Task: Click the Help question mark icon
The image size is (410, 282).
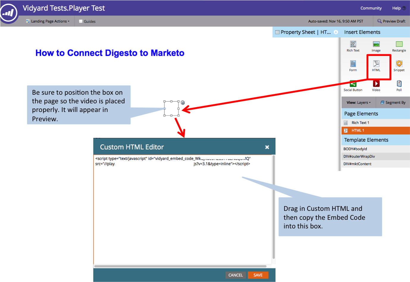Action: pyautogui.click(x=404, y=8)
